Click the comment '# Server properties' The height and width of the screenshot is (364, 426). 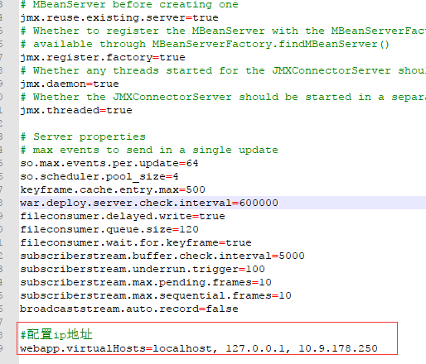coord(83,136)
